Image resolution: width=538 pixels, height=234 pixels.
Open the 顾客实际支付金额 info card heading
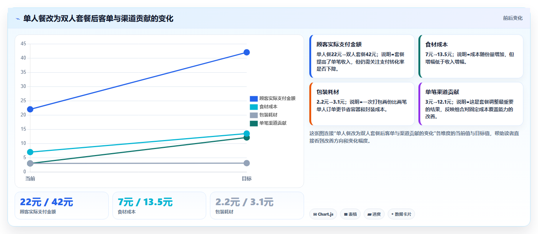coord(339,44)
